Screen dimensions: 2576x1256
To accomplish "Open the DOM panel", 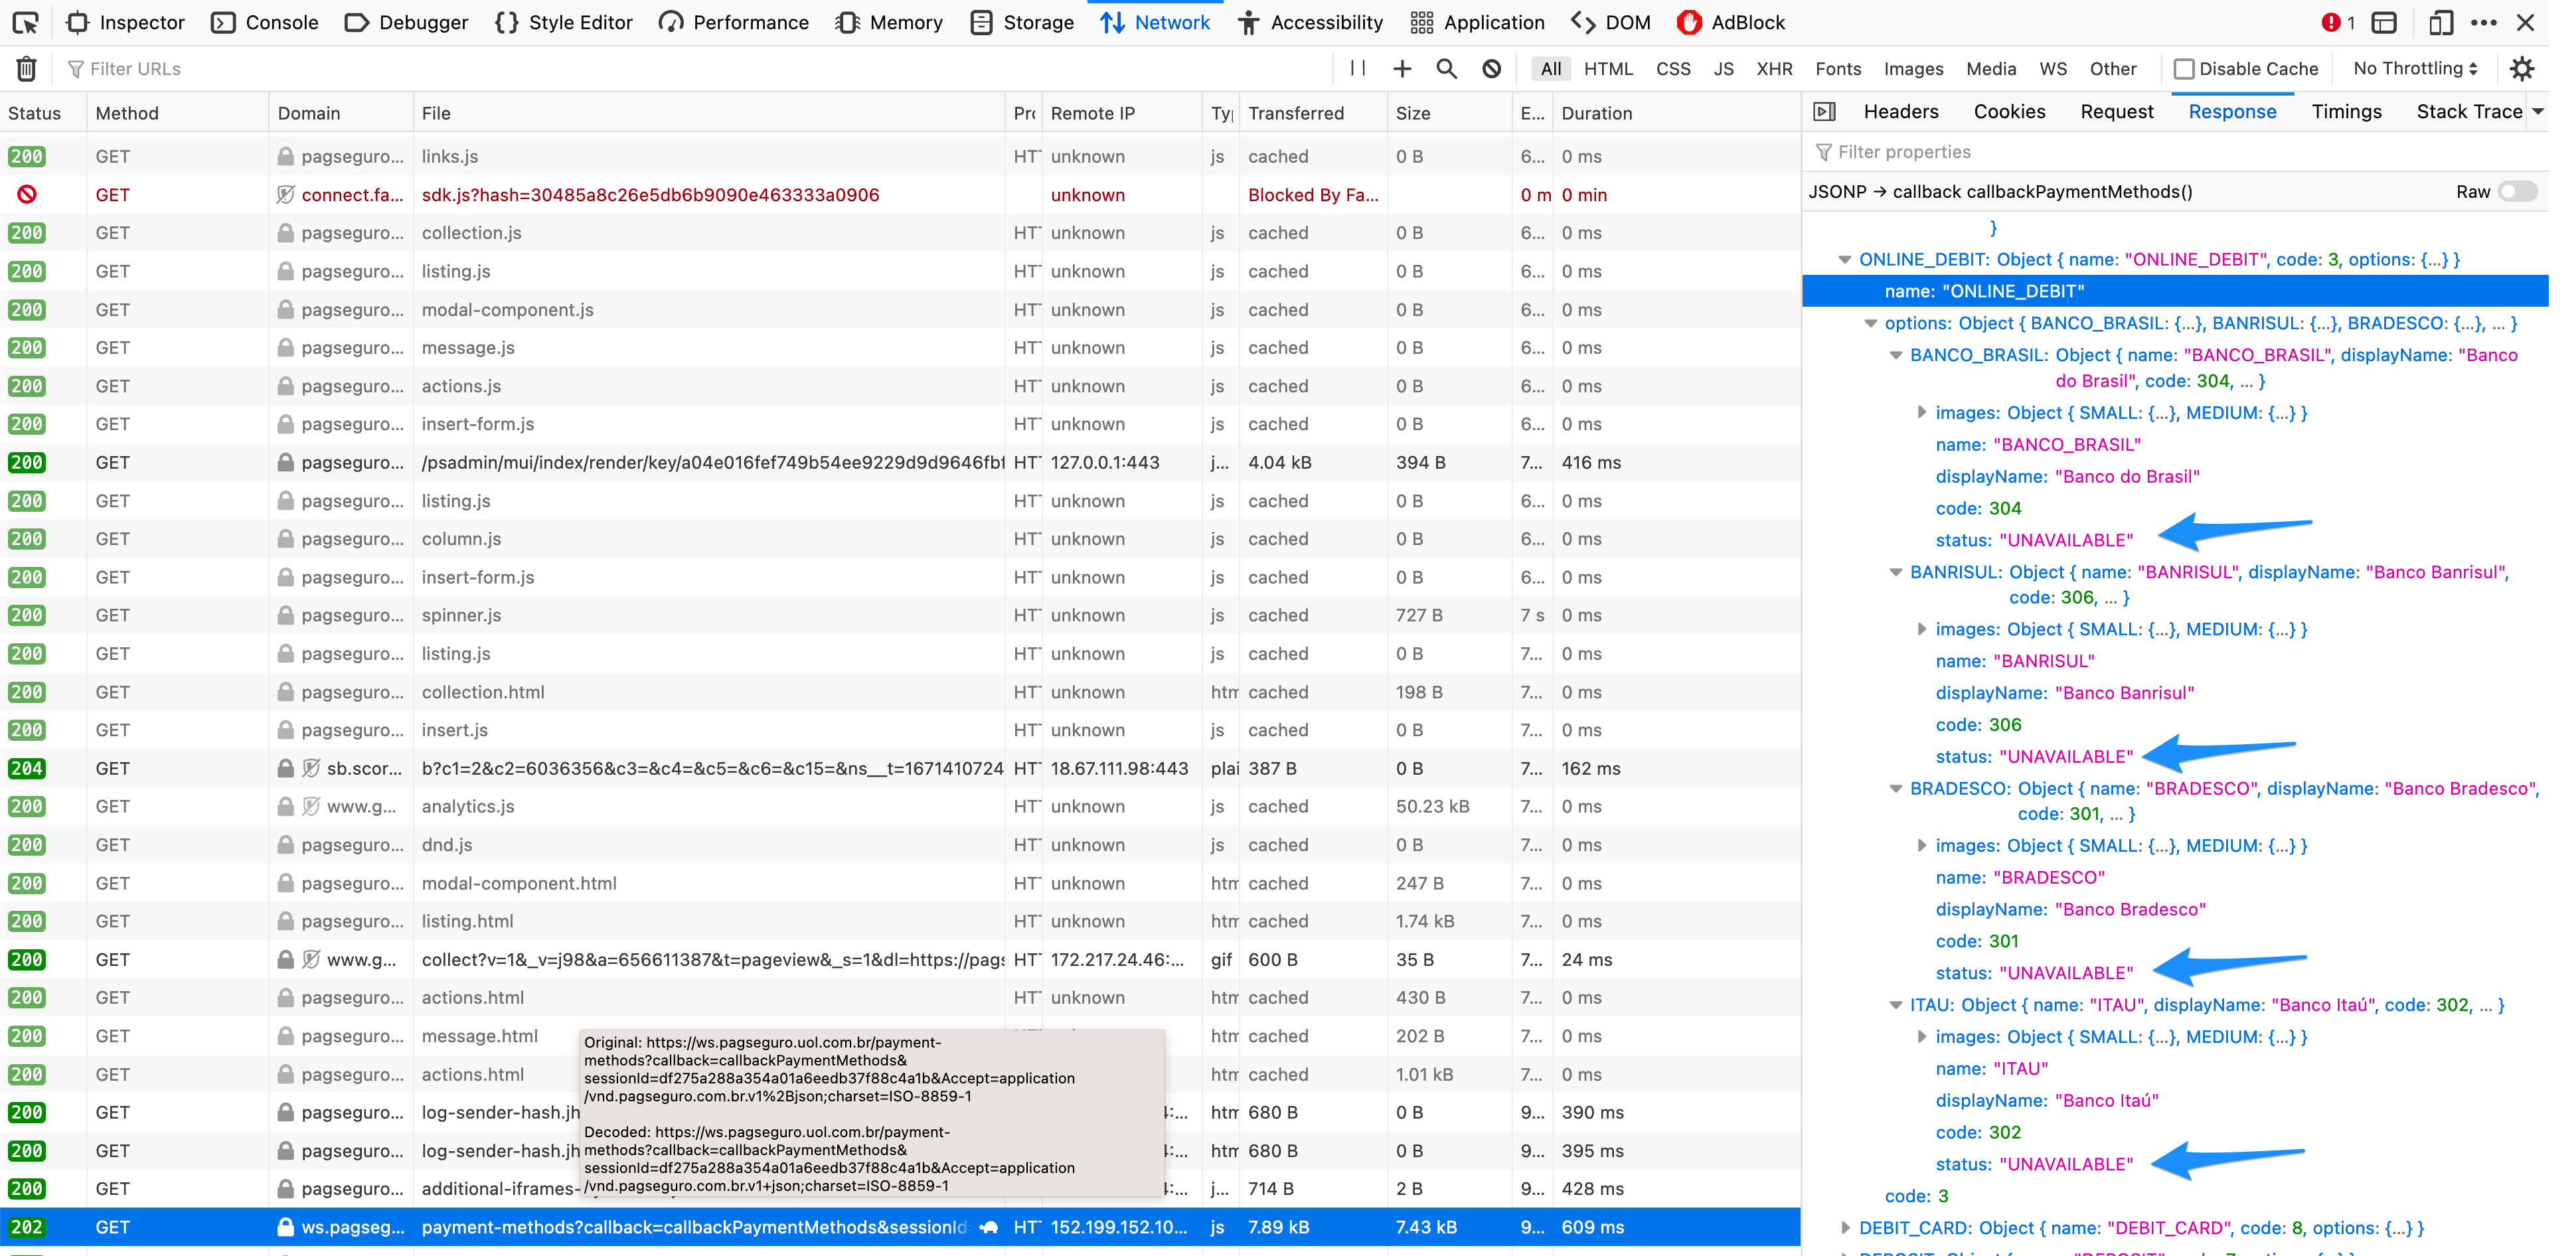I will [x=1611, y=22].
